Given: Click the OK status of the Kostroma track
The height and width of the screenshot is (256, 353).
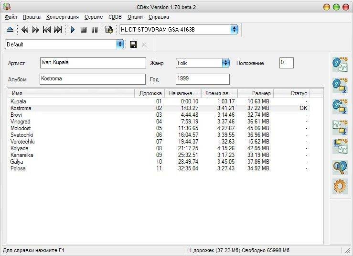Looking at the screenshot, I should tap(303, 108).
